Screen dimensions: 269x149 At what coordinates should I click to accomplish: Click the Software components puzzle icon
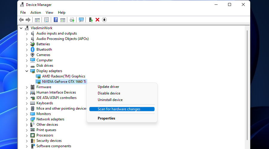click(x=32, y=146)
